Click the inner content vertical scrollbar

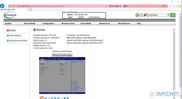(174, 61)
